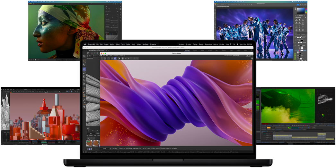Open the Apple menu in the Cinema 4D menu bar
The width and height of the screenshot is (336, 168).
pos(85,44)
